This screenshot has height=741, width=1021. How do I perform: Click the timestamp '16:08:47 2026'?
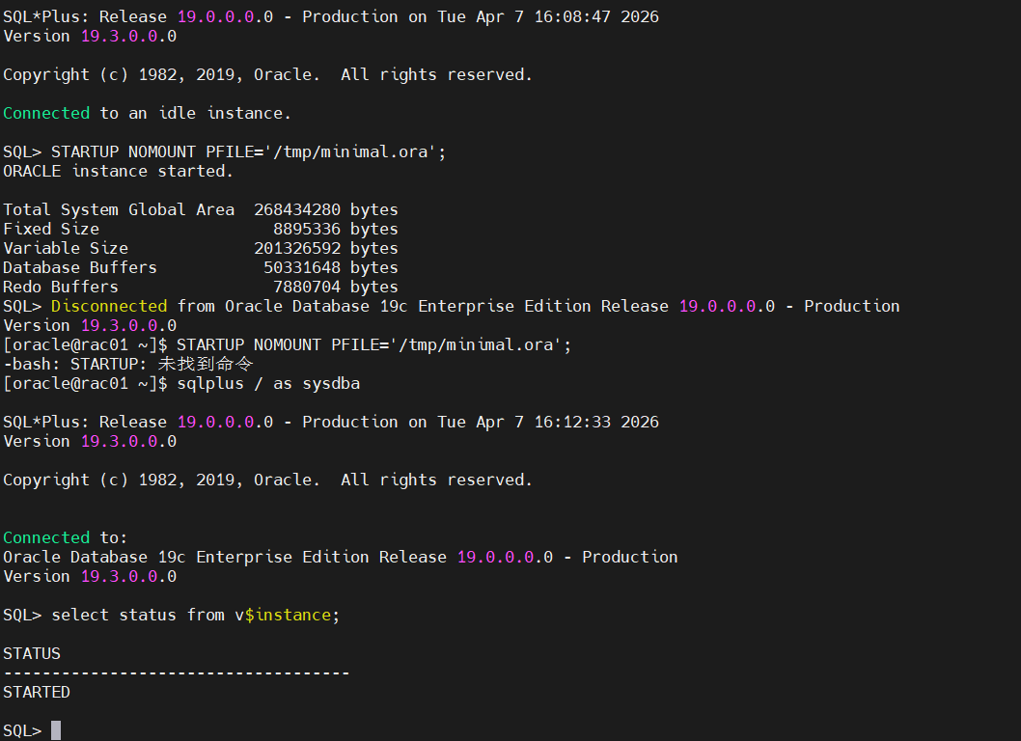pos(596,17)
